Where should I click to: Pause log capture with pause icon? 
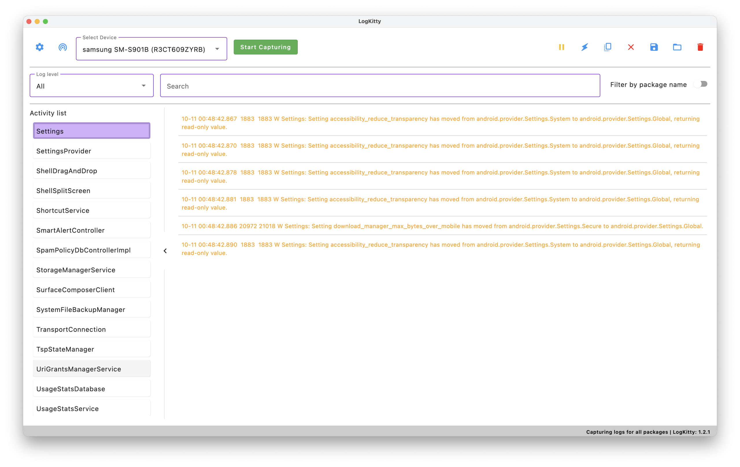561,47
